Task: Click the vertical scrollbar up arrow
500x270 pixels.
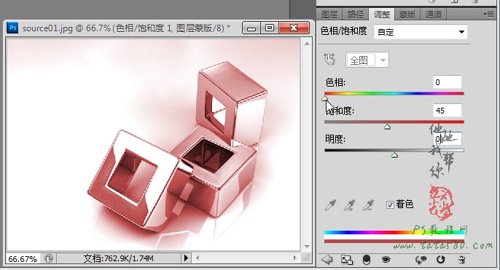Action: pyautogui.click(x=307, y=44)
